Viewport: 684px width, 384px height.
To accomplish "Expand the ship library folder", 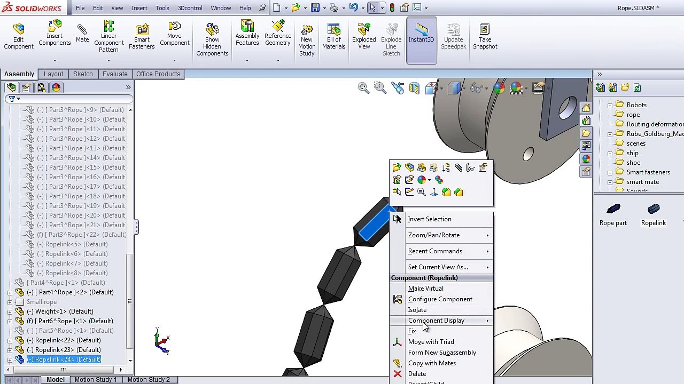I will [x=610, y=153].
